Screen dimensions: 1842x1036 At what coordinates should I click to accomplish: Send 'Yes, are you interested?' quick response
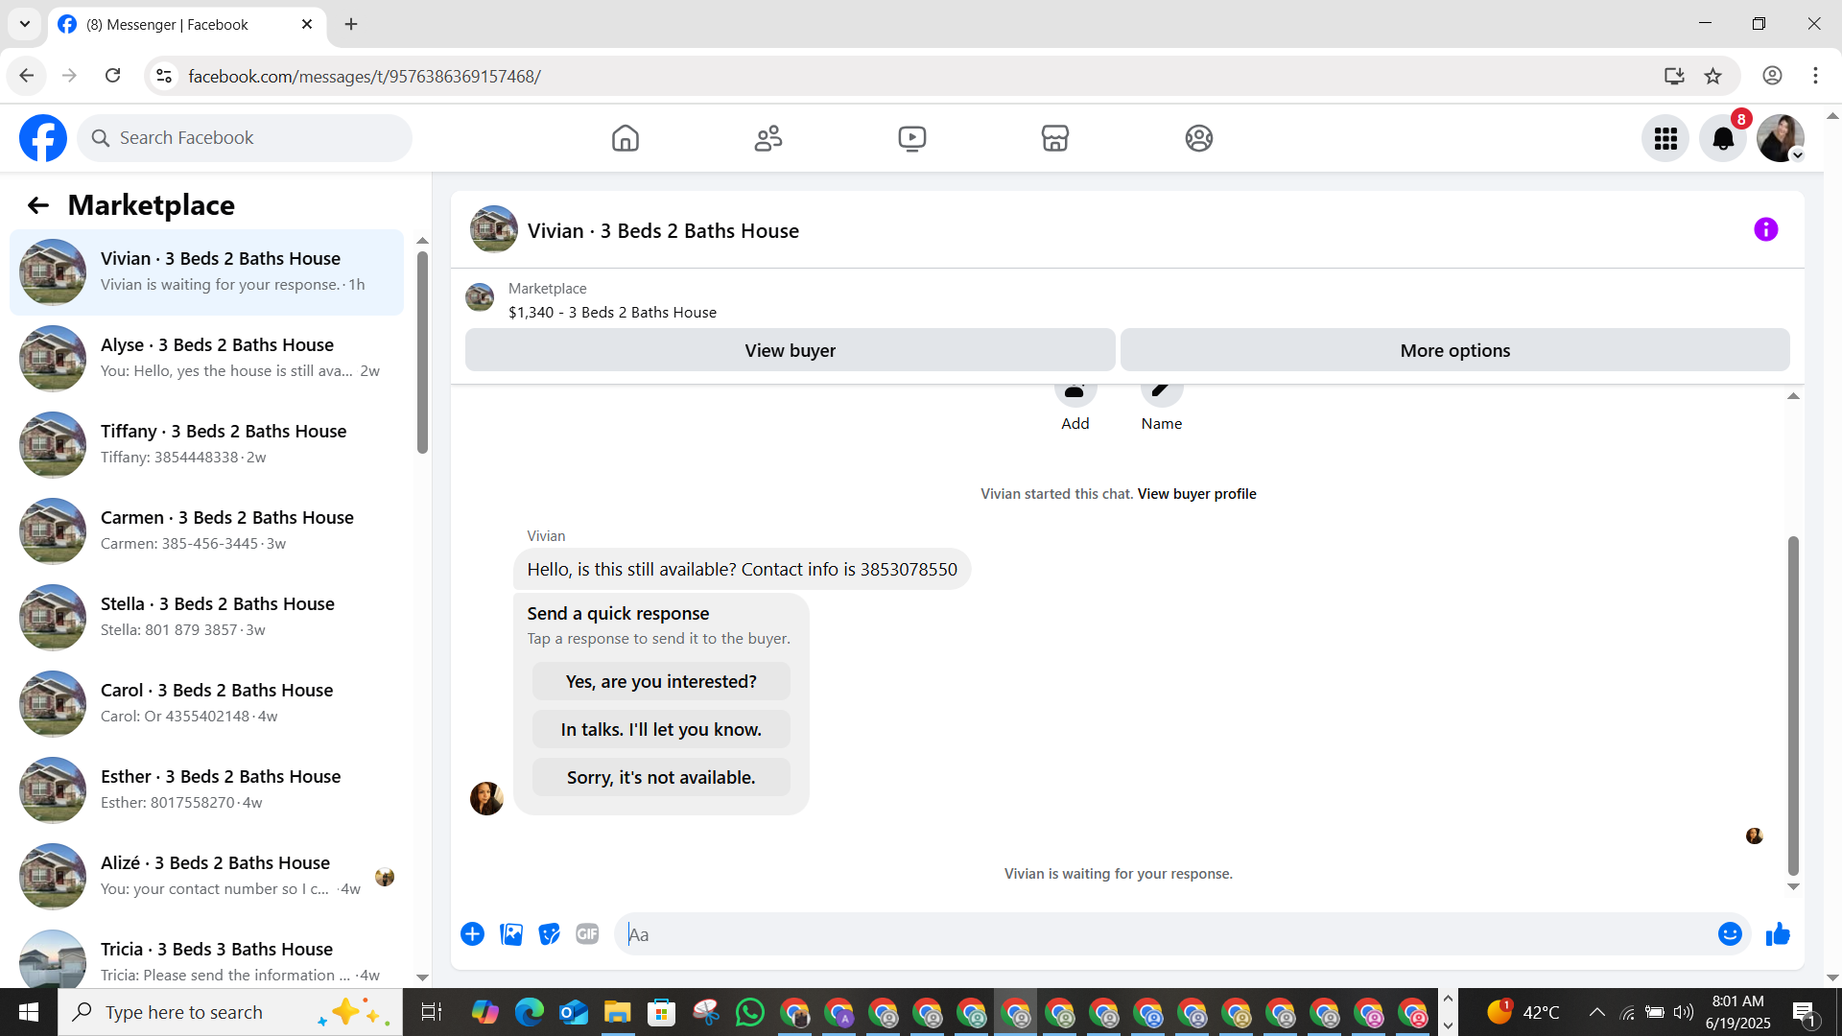(661, 681)
